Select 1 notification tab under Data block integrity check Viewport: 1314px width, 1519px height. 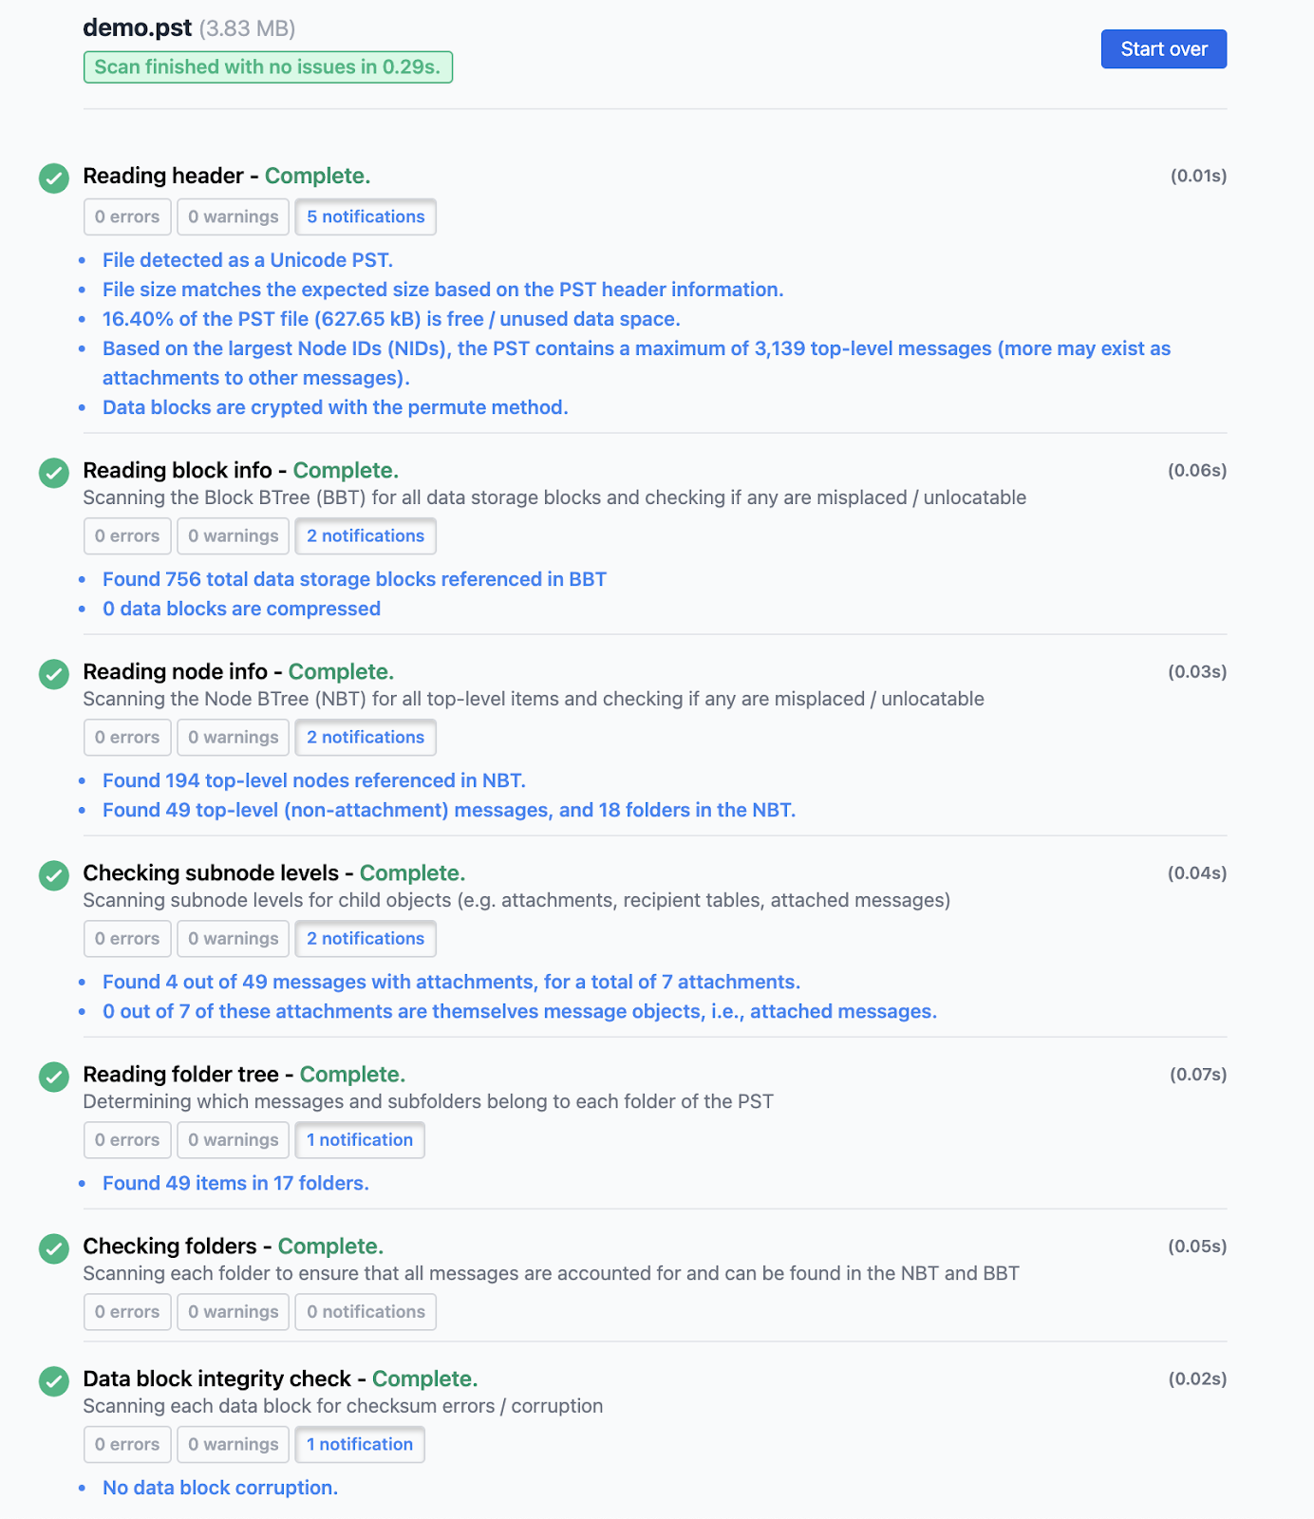[360, 1445]
